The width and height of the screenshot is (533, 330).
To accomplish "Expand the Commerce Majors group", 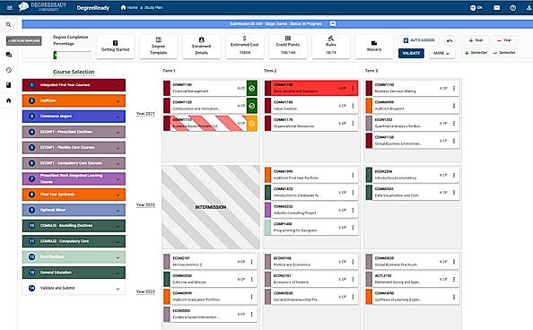I will pyautogui.click(x=74, y=117).
